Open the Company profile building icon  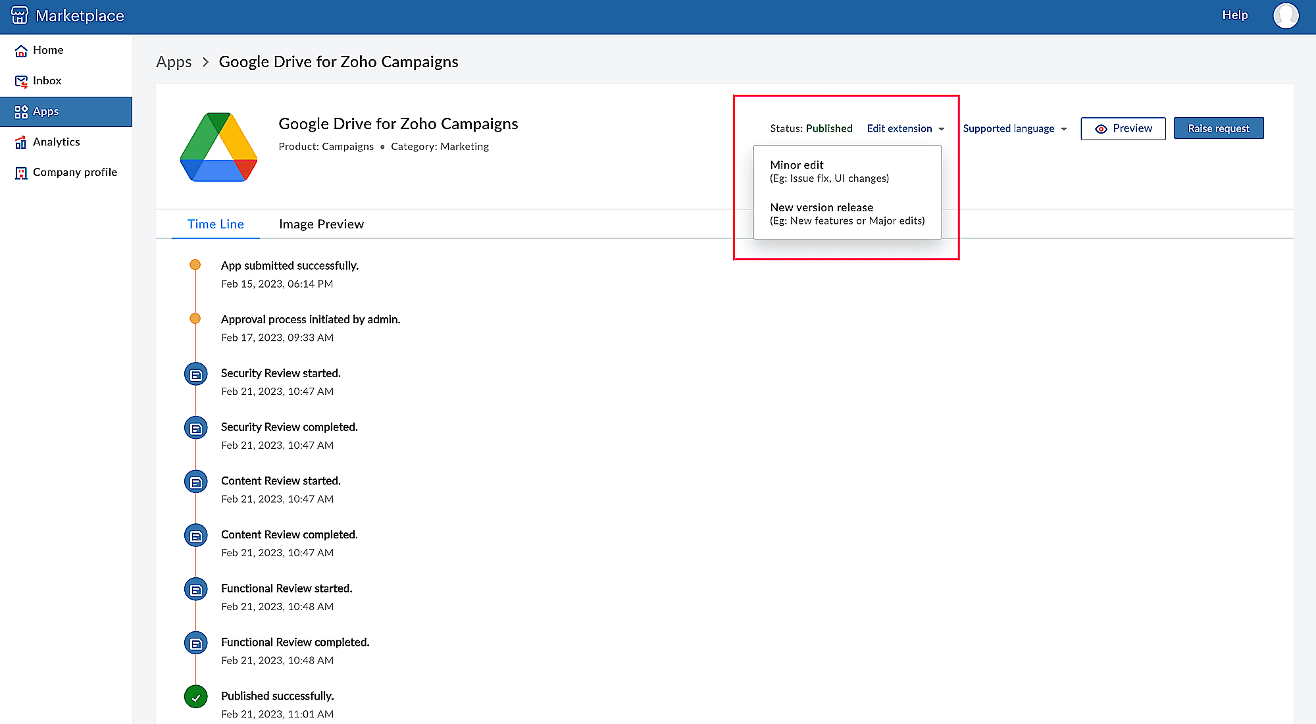(x=21, y=172)
